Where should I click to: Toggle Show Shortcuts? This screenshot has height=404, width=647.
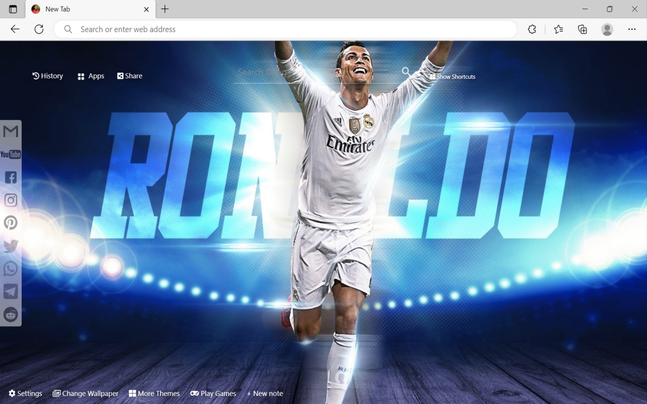(x=452, y=77)
